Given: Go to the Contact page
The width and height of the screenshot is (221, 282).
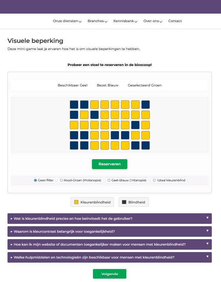Looking at the screenshot, I should click(x=175, y=21).
